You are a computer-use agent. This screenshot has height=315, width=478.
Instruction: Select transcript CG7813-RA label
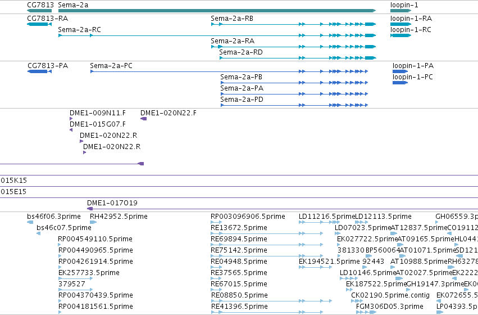tap(48, 19)
